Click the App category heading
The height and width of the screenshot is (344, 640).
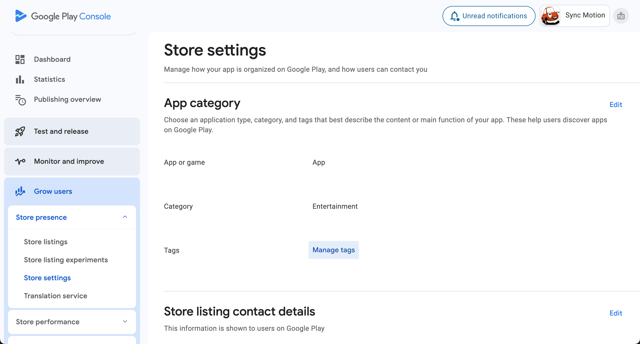(x=202, y=103)
